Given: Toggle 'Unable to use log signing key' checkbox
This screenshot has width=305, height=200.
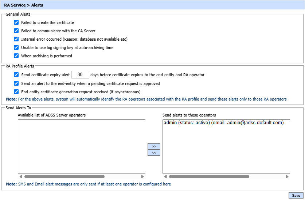Looking at the screenshot, I should tap(16, 48).
